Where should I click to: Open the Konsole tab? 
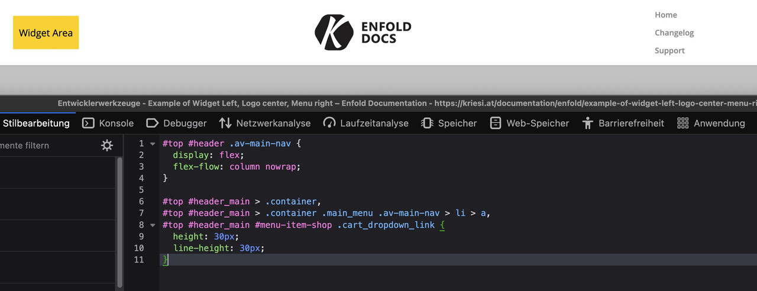click(x=108, y=123)
